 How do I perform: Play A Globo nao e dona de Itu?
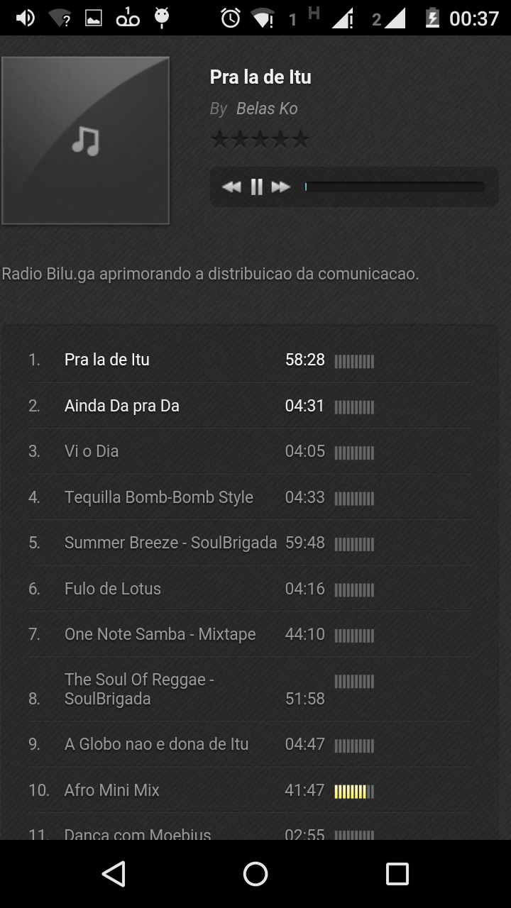click(249, 744)
